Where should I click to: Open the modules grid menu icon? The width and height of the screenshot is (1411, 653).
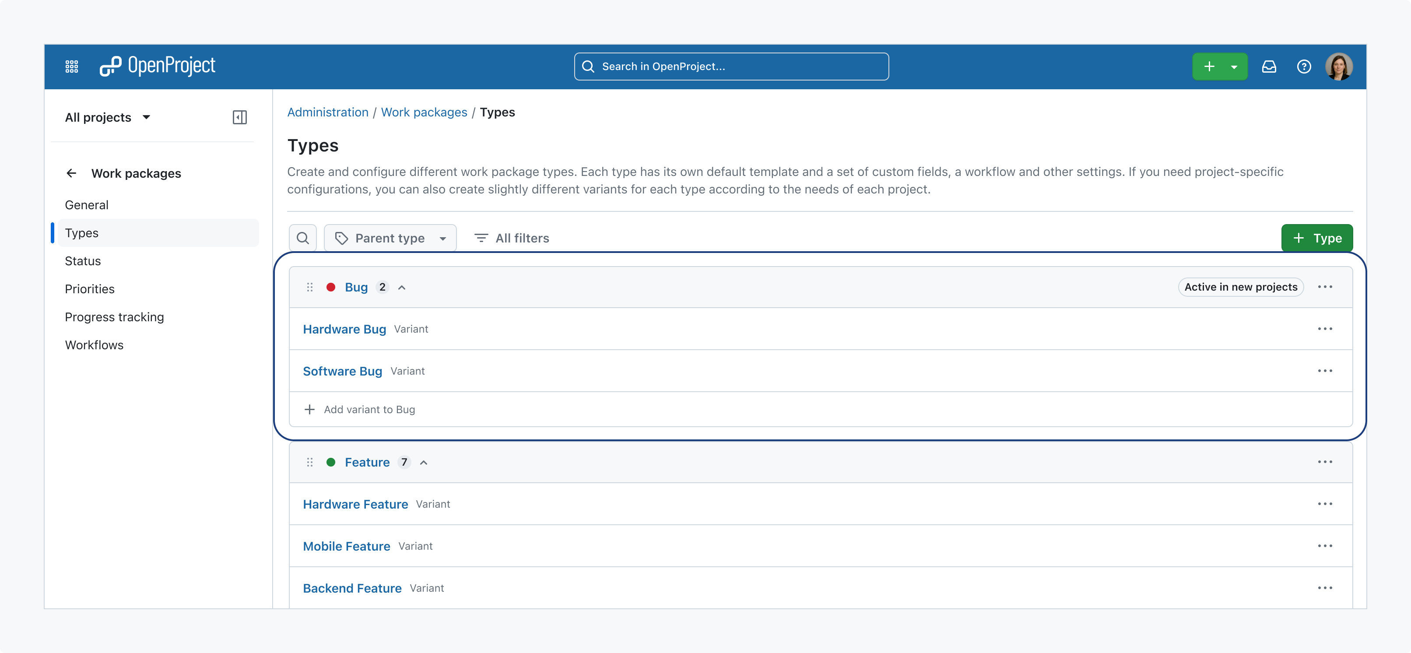(72, 66)
